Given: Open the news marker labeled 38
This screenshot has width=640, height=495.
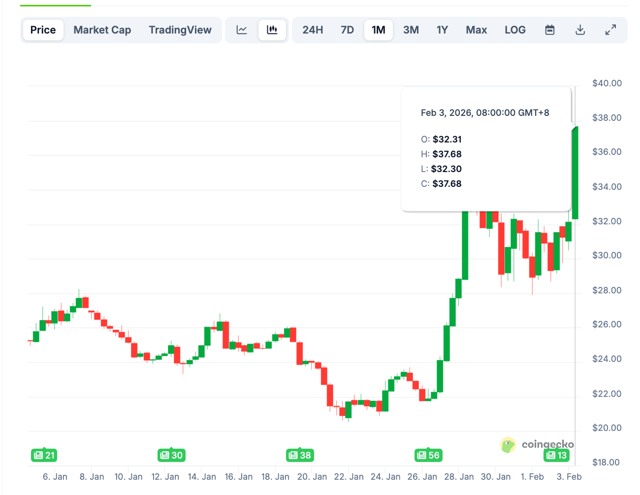Looking at the screenshot, I should 300,455.
